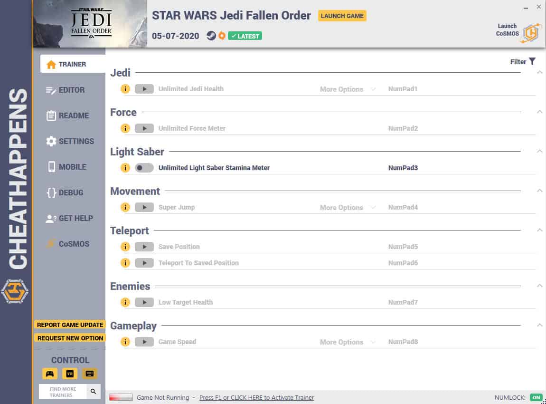The width and height of the screenshot is (546, 404).
Task: Click the activate trainer link
Action: [x=256, y=397]
